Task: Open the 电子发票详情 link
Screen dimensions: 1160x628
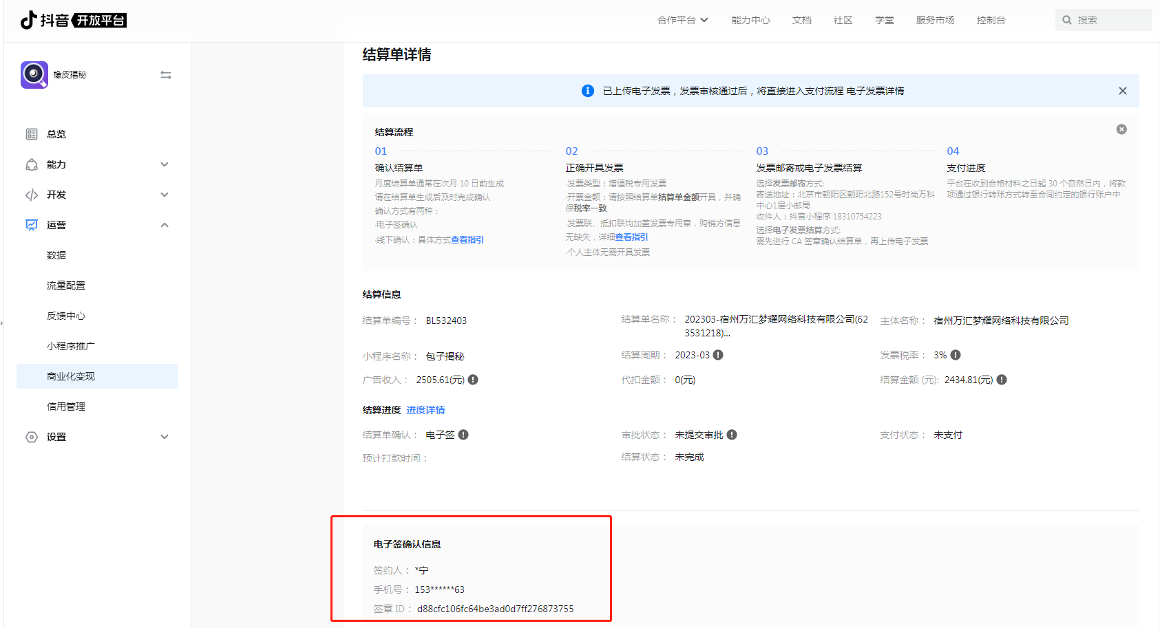Action: coord(875,91)
